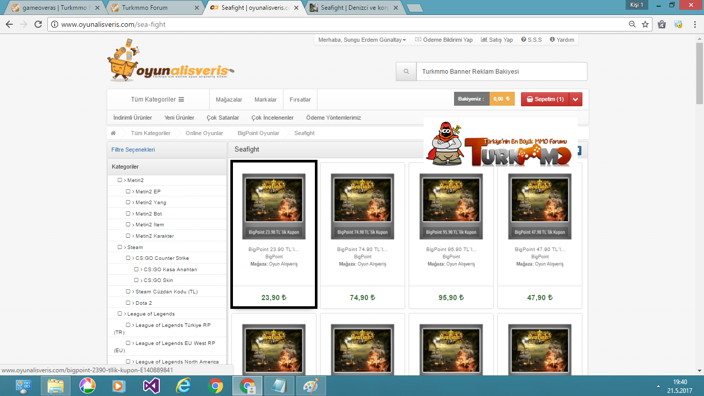Open the Sepetim cart dropdown arrow
Screen dimensions: 704x396
tap(576, 99)
